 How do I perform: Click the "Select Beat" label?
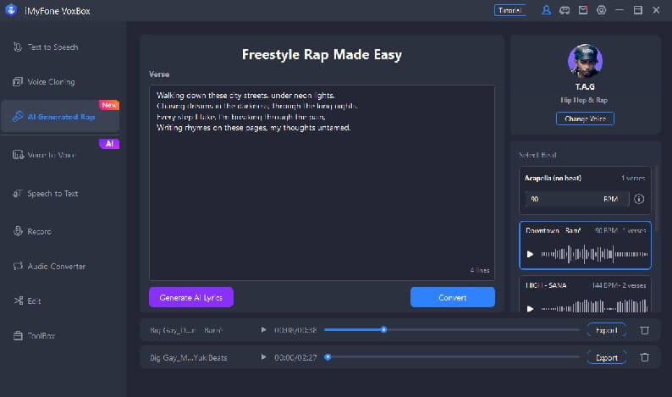(x=537, y=155)
